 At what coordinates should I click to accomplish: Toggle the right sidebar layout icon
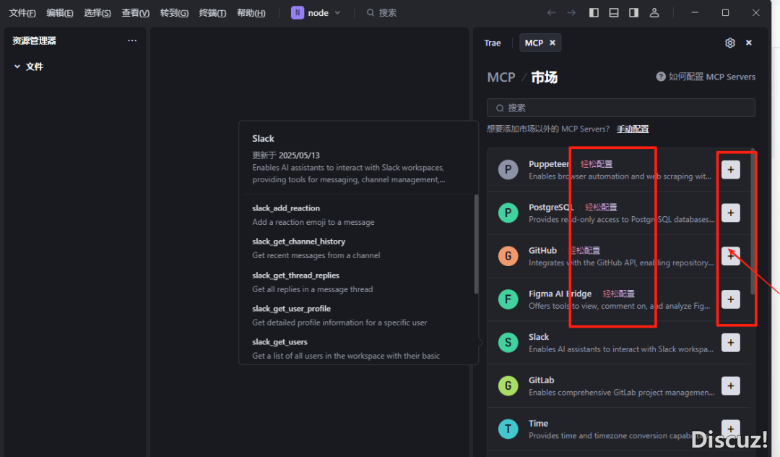[634, 13]
